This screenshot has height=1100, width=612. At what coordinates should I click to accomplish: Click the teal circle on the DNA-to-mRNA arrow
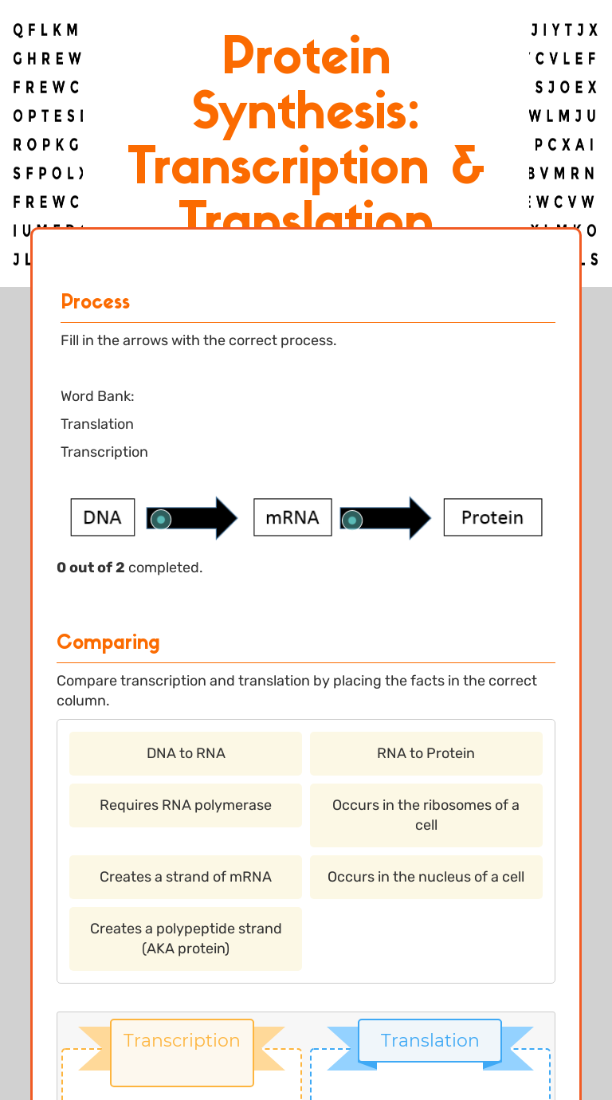tap(160, 519)
